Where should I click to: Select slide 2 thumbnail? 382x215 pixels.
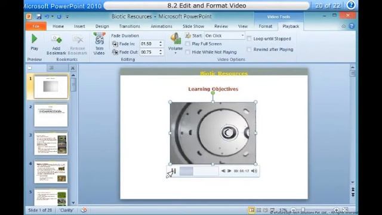51,115
